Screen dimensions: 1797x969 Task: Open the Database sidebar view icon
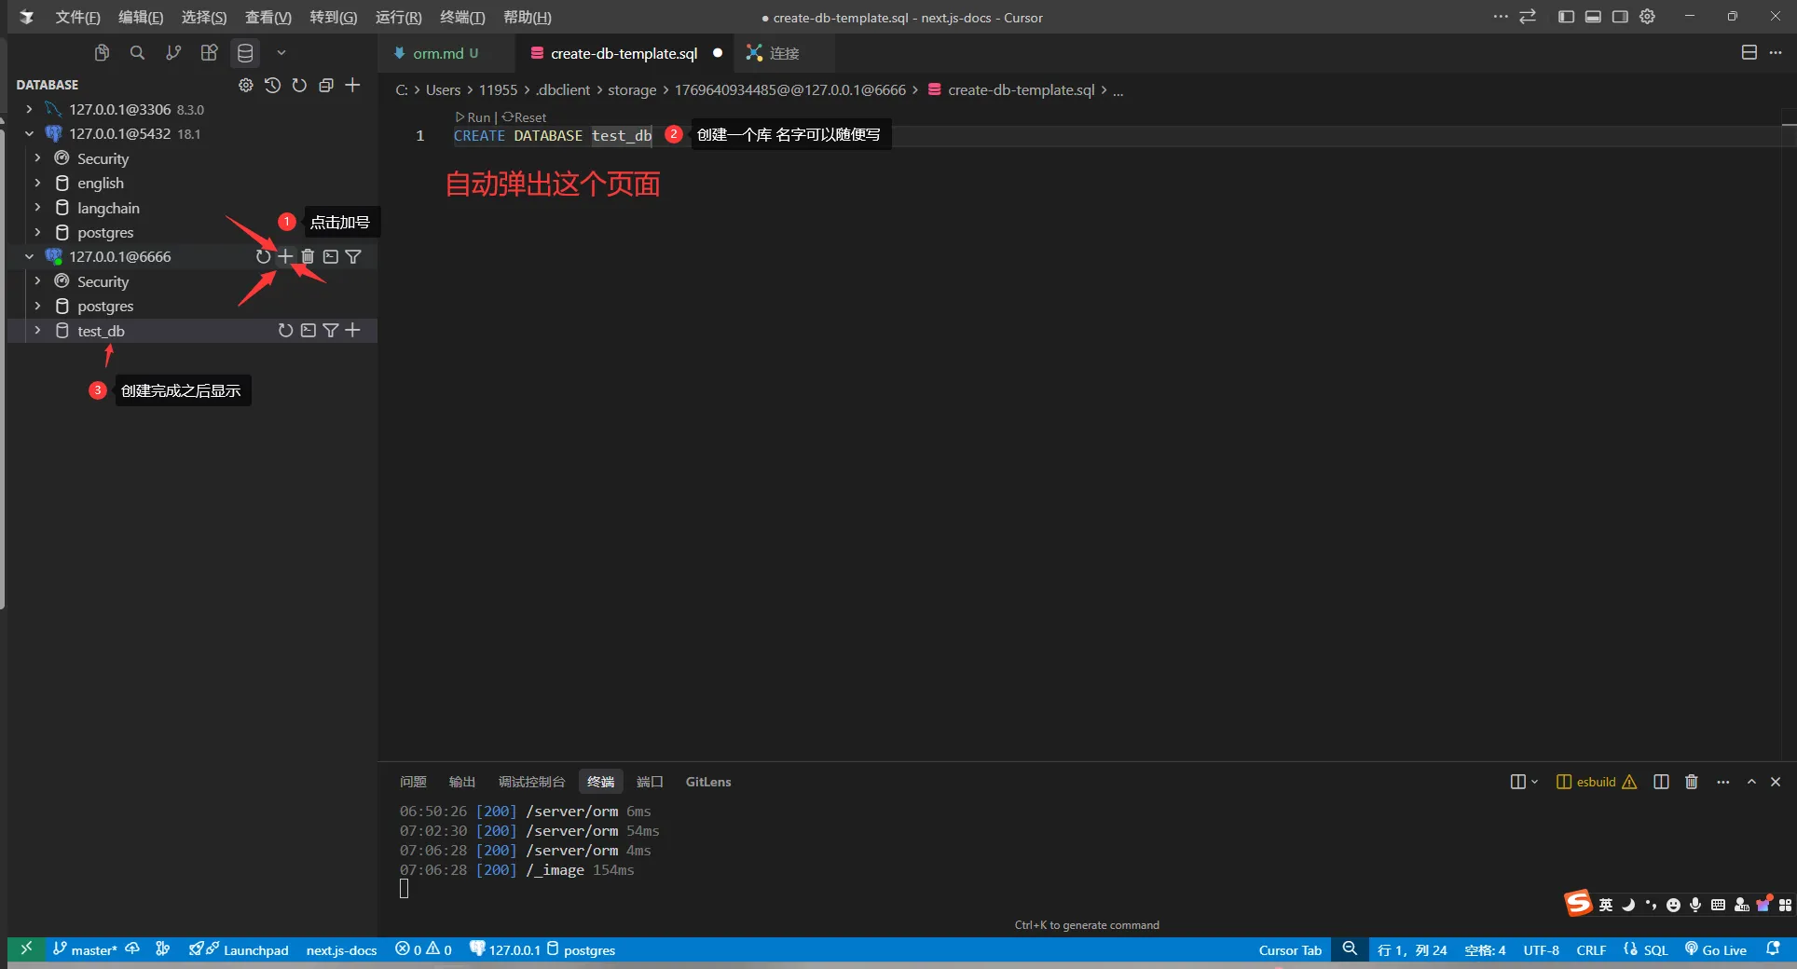(245, 53)
